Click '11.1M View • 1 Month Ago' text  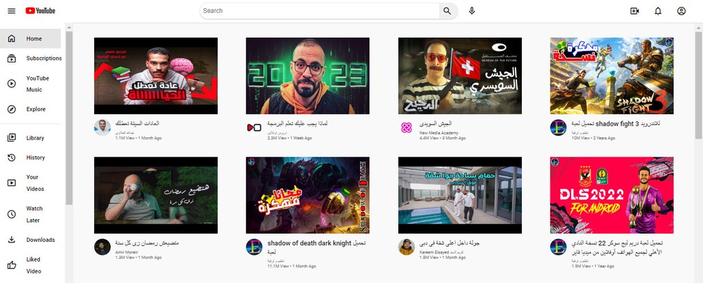click(x=291, y=266)
